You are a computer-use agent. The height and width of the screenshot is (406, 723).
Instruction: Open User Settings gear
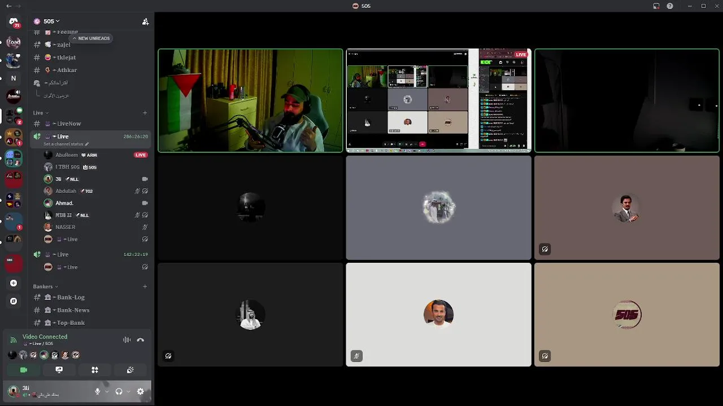141,391
